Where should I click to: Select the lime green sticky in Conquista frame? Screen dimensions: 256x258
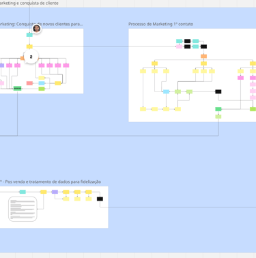pos(42,89)
